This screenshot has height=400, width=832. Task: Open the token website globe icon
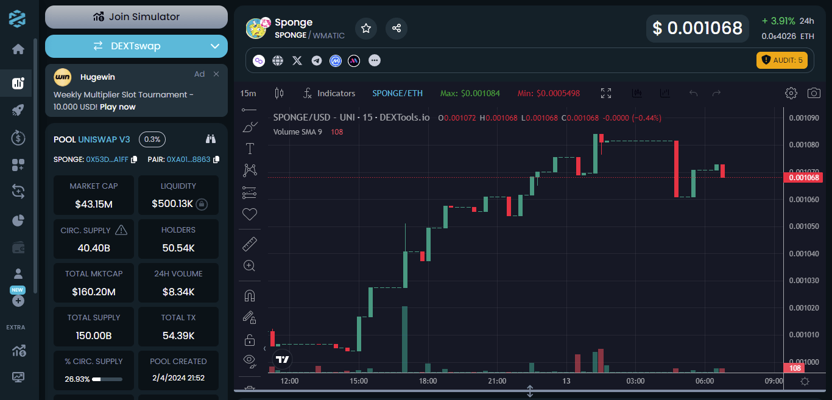(x=278, y=61)
